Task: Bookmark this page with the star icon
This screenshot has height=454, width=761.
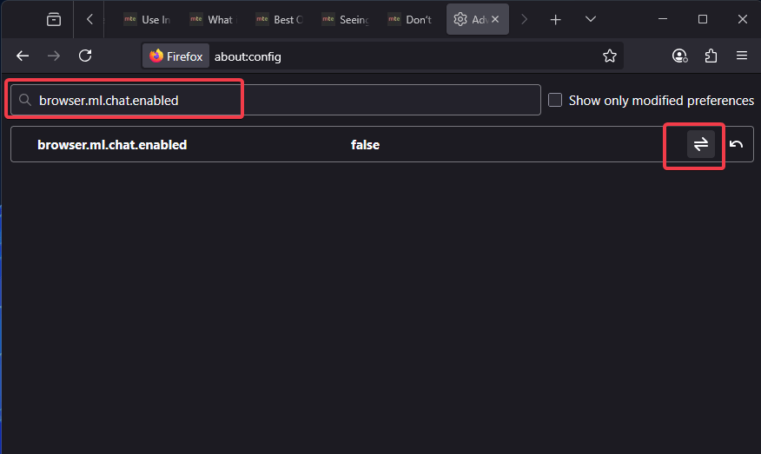Action: pos(610,56)
